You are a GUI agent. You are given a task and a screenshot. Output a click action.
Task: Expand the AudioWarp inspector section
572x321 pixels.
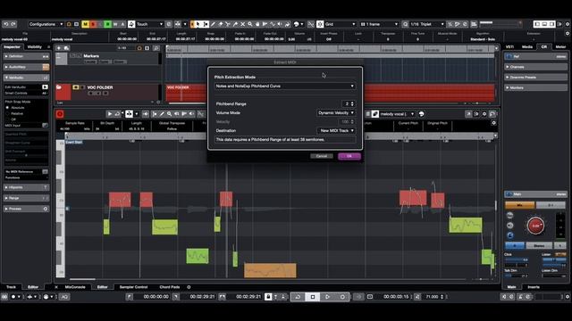pyautogui.click(x=26, y=67)
